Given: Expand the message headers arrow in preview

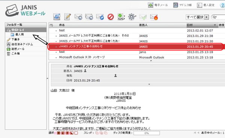Looking at the screenshot, I should (149, 84).
